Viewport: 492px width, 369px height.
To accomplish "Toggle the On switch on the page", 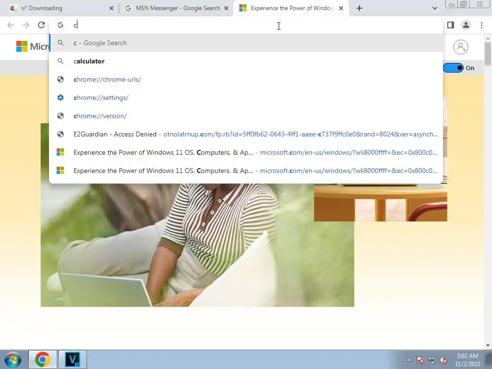I will click(453, 68).
